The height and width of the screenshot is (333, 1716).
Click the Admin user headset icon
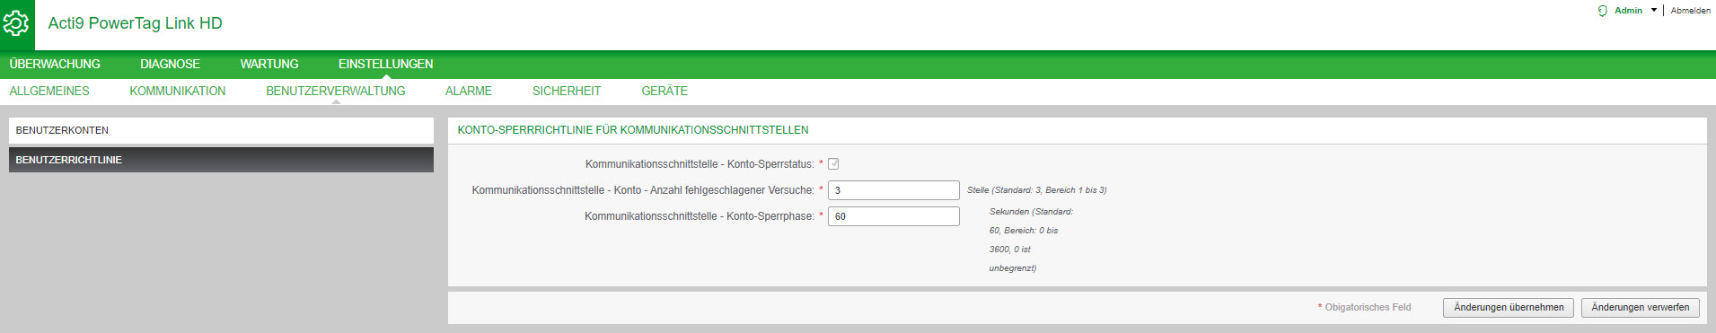(1602, 11)
